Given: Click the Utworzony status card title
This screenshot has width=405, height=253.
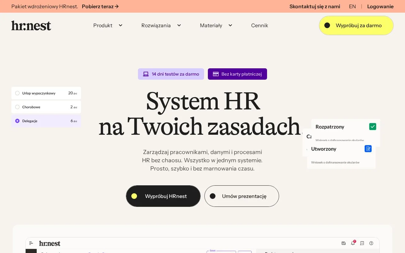Looking at the screenshot, I should 324,149.
